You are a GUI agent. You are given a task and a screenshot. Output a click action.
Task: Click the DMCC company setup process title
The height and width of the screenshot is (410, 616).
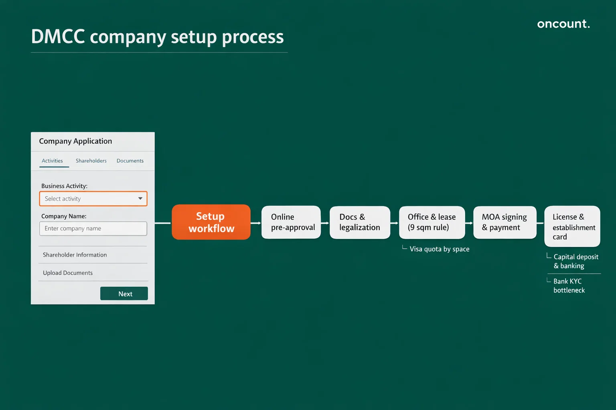pos(157,37)
